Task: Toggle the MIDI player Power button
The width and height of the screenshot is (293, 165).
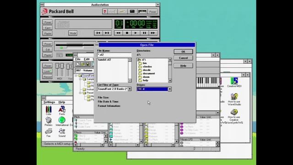Action: pos(48,44)
